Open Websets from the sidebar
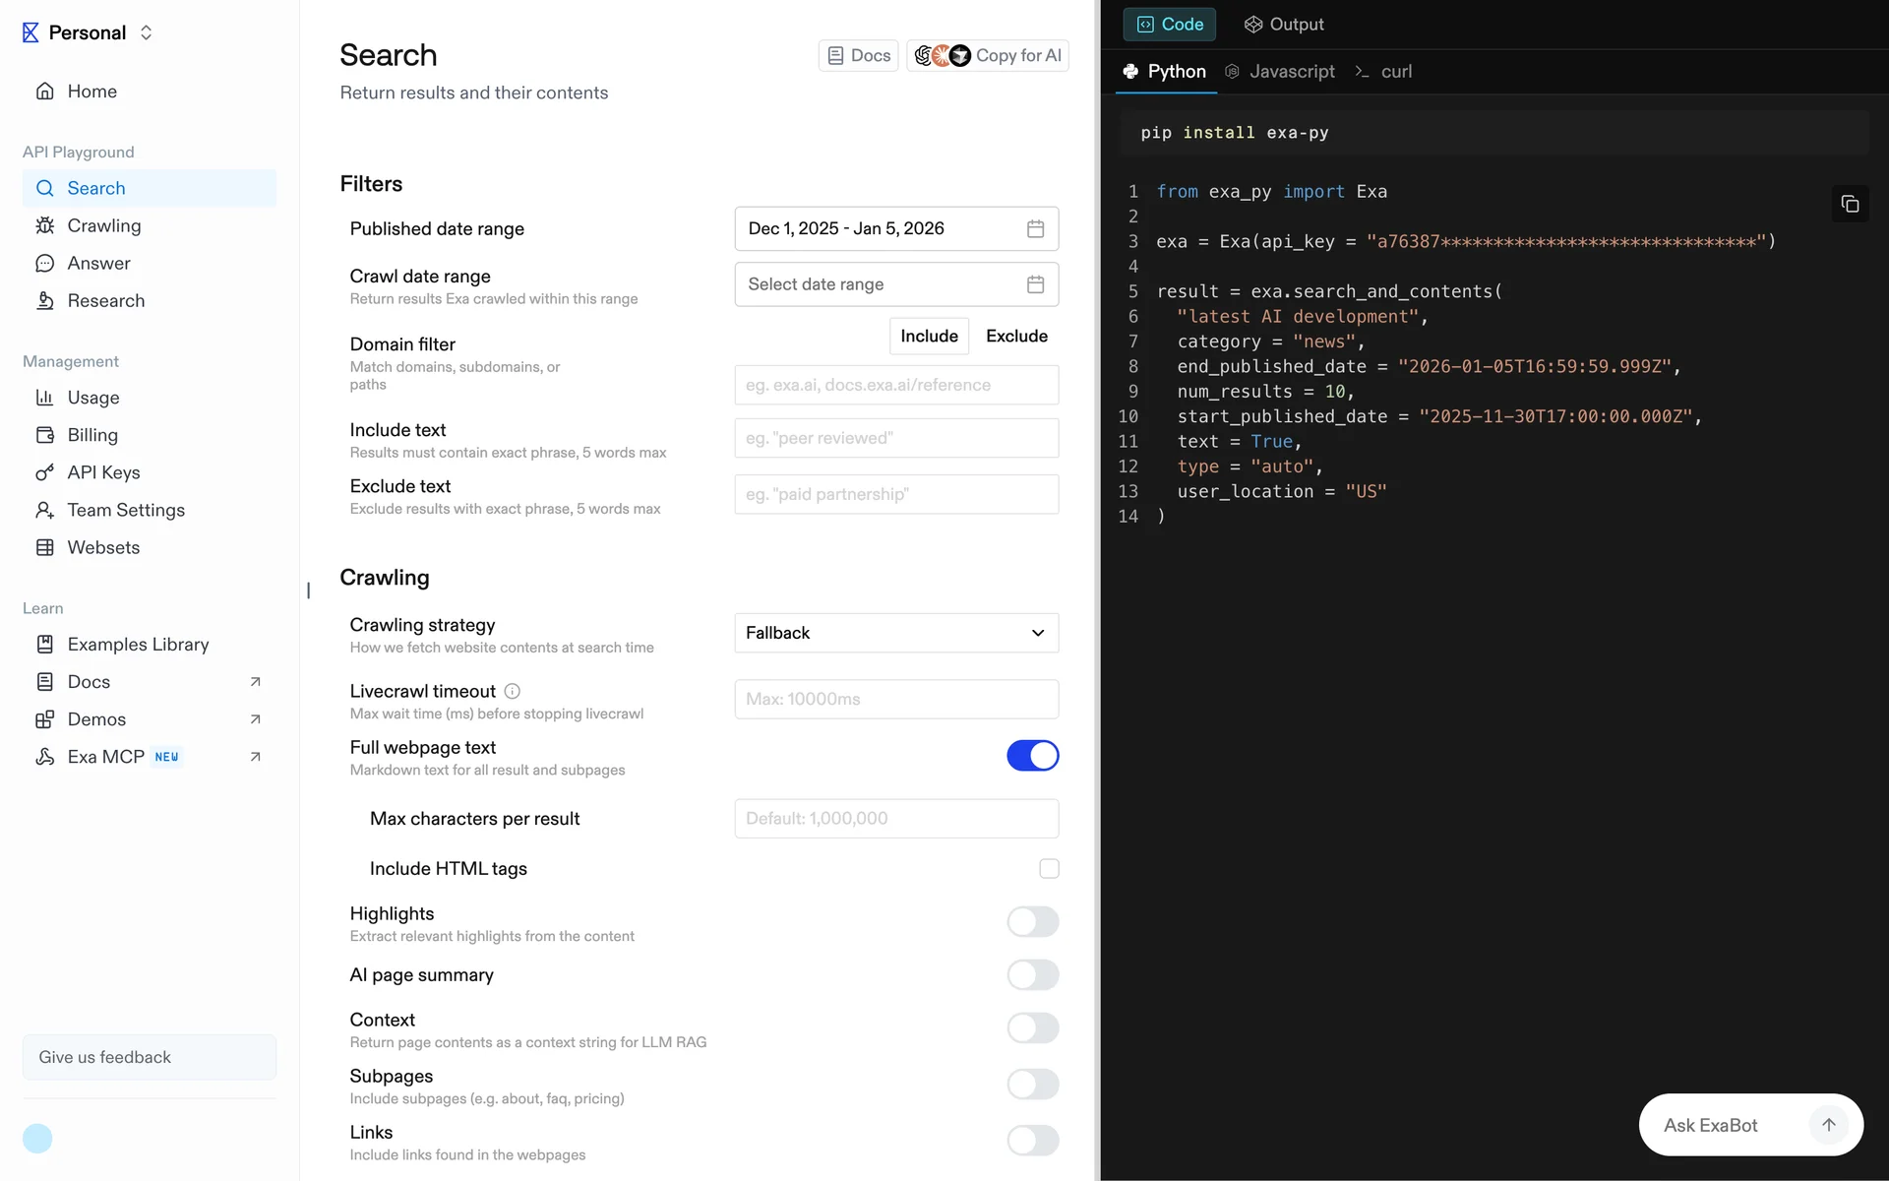 (x=103, y=547)
